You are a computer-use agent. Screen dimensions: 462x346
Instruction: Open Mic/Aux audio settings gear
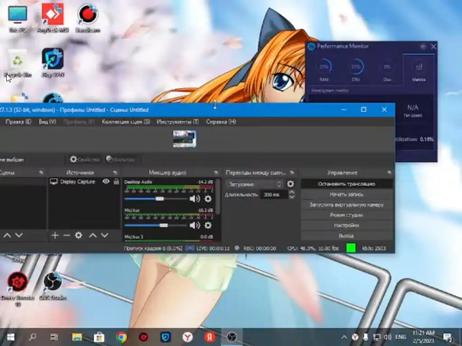(x=208, y=225)
